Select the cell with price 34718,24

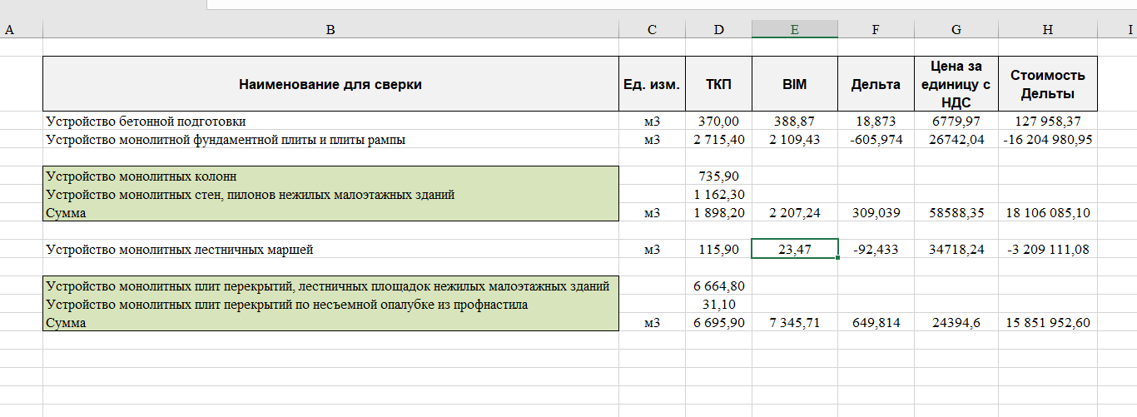point(956,249)
